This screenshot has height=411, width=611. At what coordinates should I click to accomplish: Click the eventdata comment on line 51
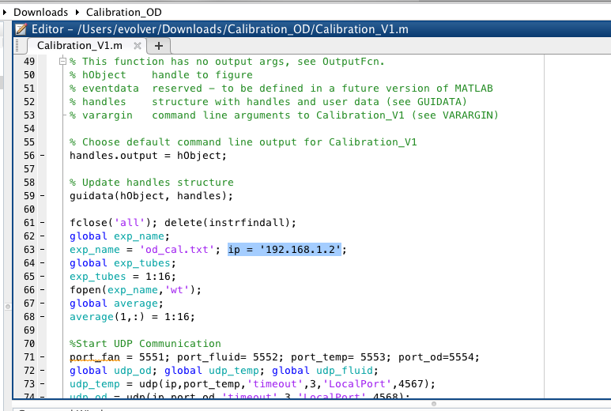tap(281, 89)
